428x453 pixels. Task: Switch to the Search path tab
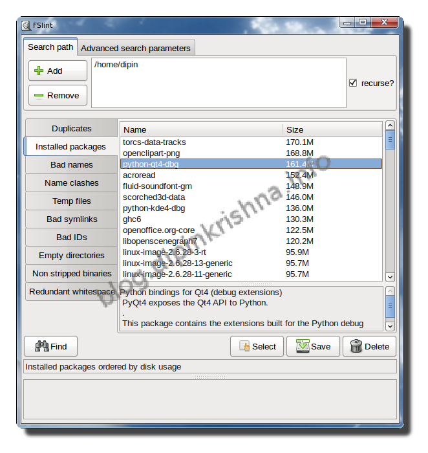[50, 47]
